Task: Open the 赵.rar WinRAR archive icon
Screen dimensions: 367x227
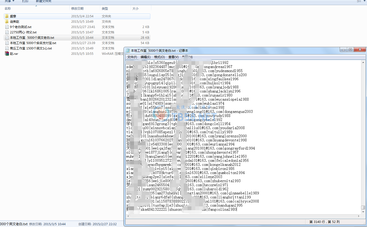Action: click(7, 54)
